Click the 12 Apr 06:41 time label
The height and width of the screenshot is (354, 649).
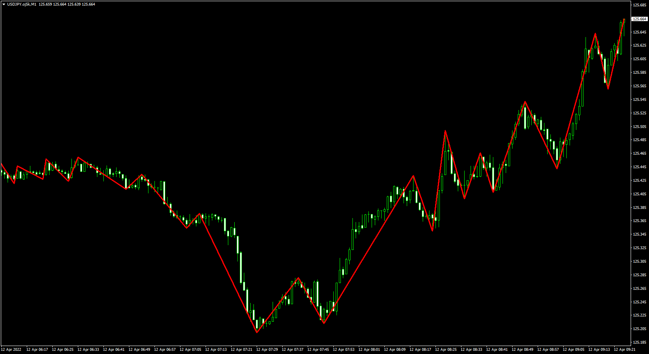pos(114,350)
